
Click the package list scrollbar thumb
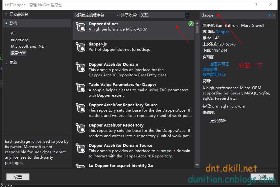click(197, 29)
